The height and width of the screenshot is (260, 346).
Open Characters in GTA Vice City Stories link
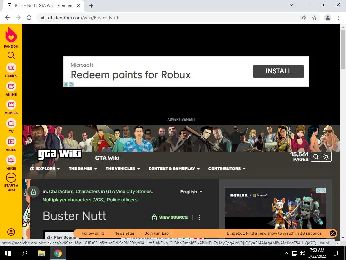click(x=114, y=192)
